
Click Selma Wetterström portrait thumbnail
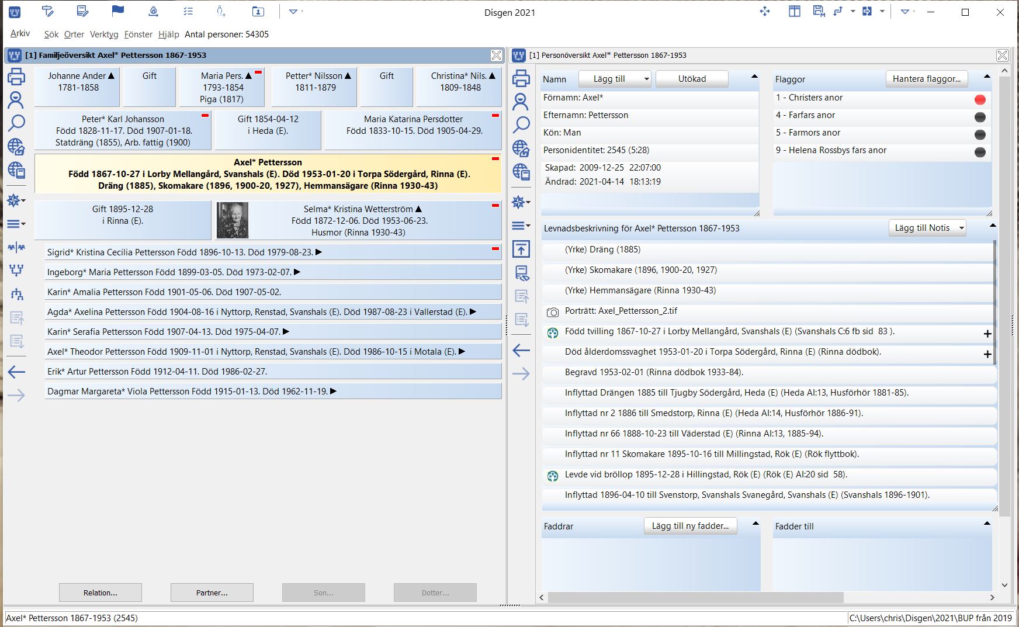233,220
